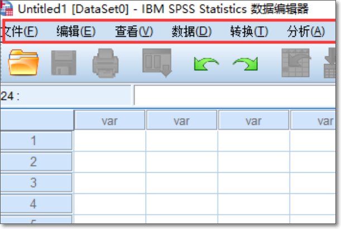The height and width of the screenshot is (229, 341).
Task: Open the 分析(A) menu
Action: [306, 31]
